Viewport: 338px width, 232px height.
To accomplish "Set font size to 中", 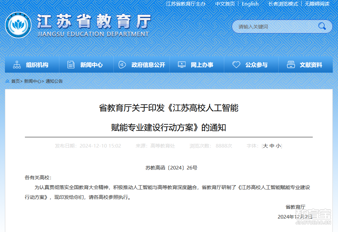I will 272,146.
